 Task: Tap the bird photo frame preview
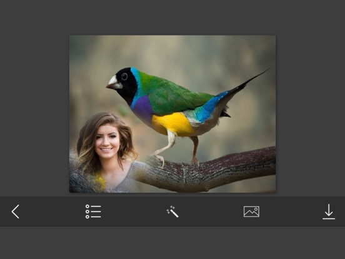[x=172, y=114]
